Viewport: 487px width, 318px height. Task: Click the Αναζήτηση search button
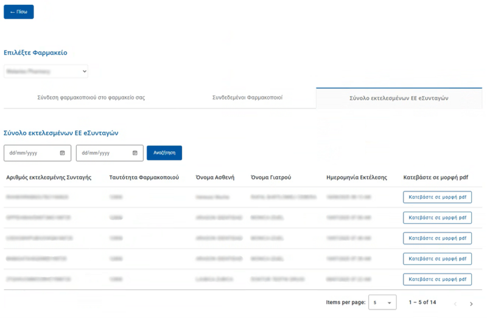tap(164, 153)
